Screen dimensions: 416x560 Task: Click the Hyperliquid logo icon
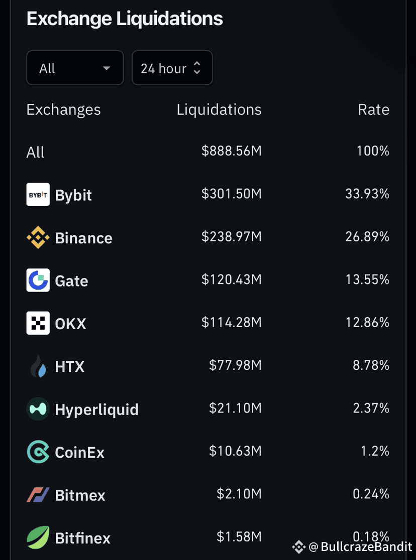coord(38,408)
